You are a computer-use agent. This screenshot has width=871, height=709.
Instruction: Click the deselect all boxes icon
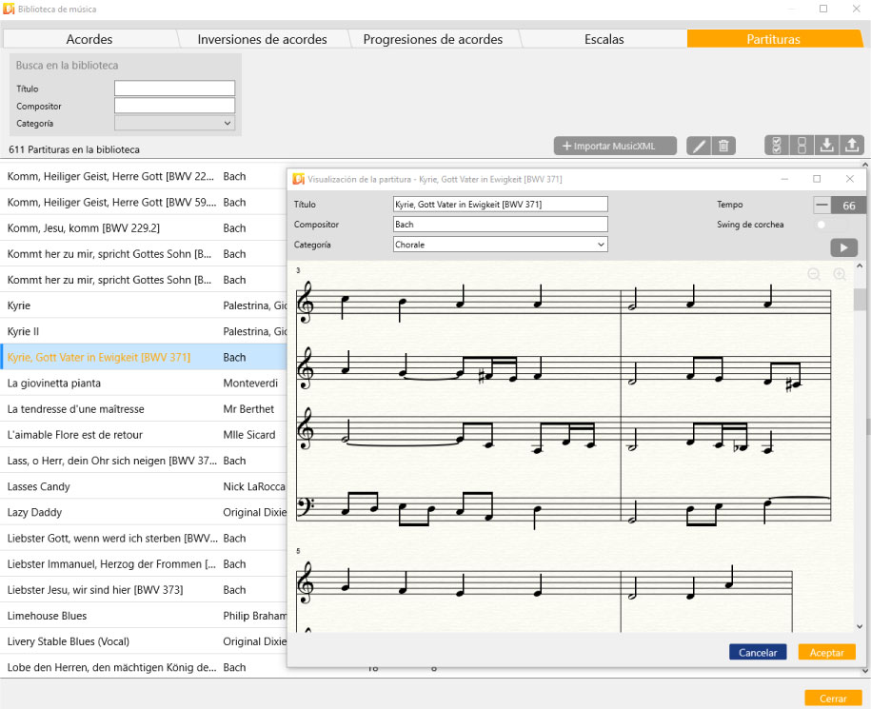point(802,146)
